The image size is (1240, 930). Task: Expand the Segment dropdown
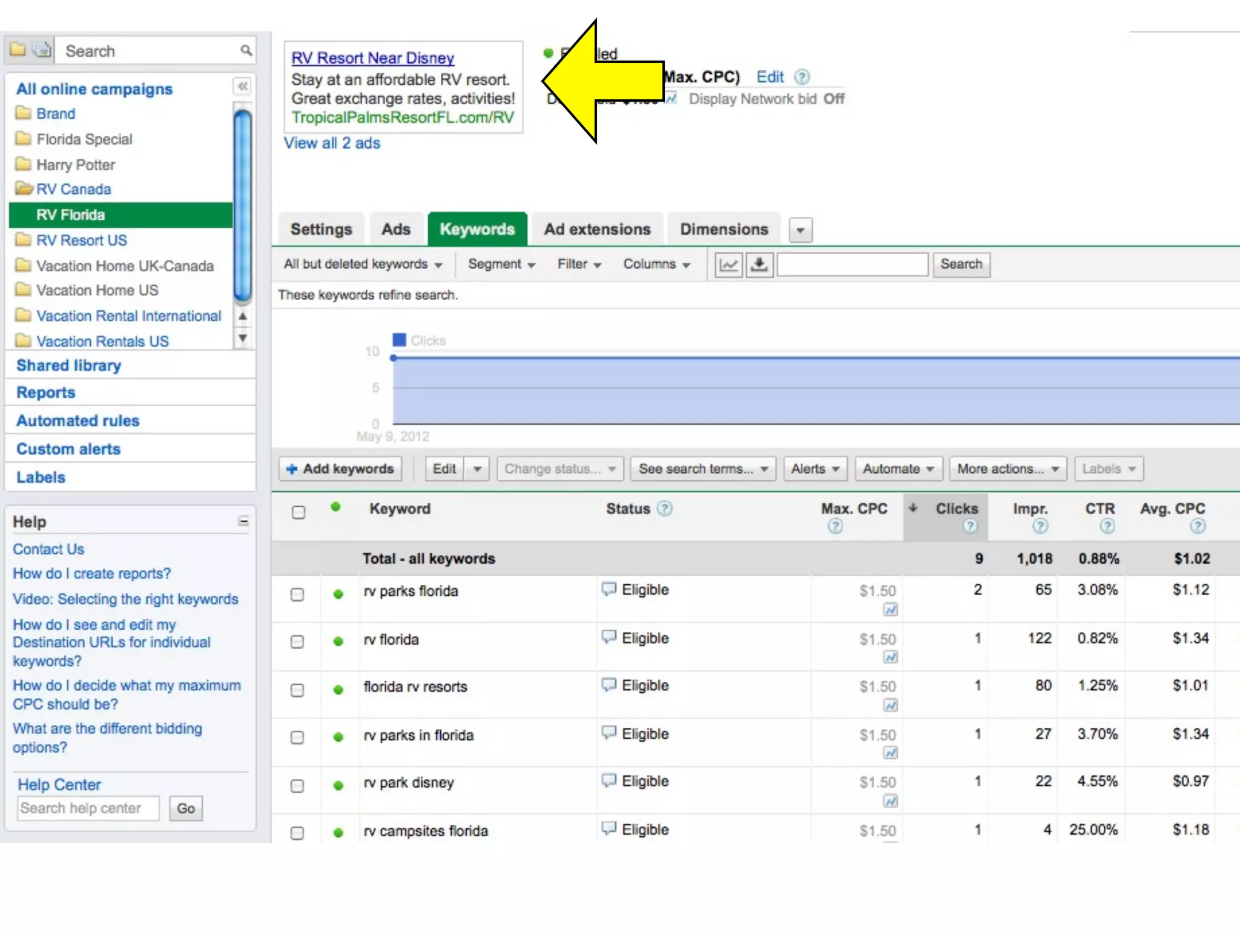pyautogui.click(x=501, y=265)
